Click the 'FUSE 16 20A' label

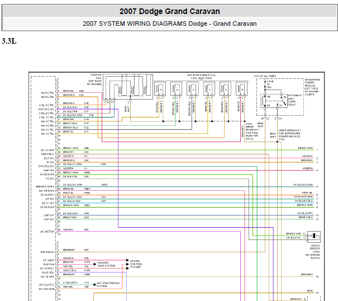coord(270,84)
